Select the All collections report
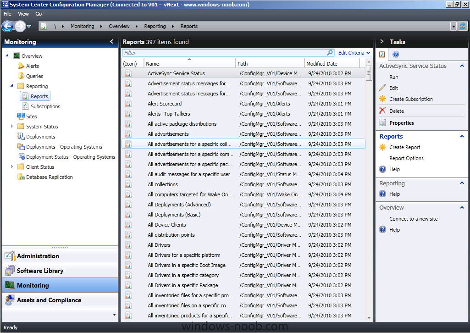Viewport: 470px width, 333px height. point(243,184)
